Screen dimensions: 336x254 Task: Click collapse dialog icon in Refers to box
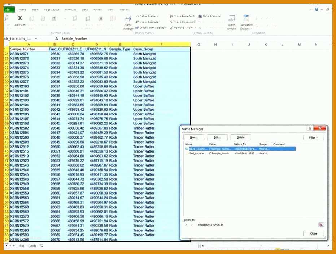pyautogui.click(x=321, y=225)
